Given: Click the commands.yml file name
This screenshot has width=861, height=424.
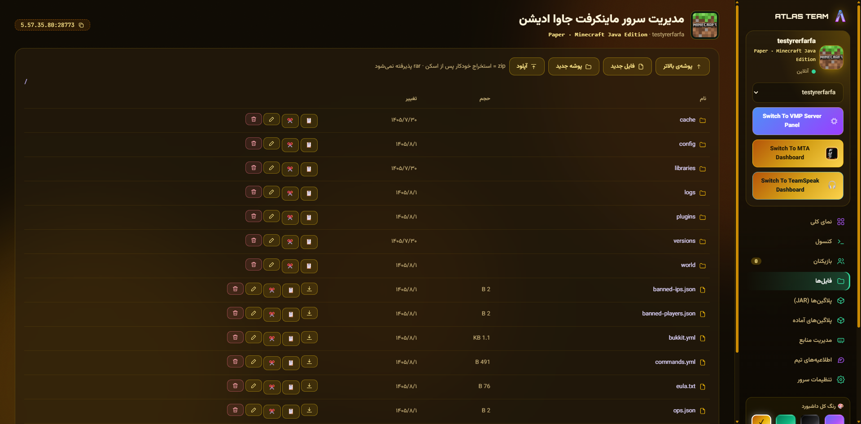Looking at the screenshot, I should [675, 362].
